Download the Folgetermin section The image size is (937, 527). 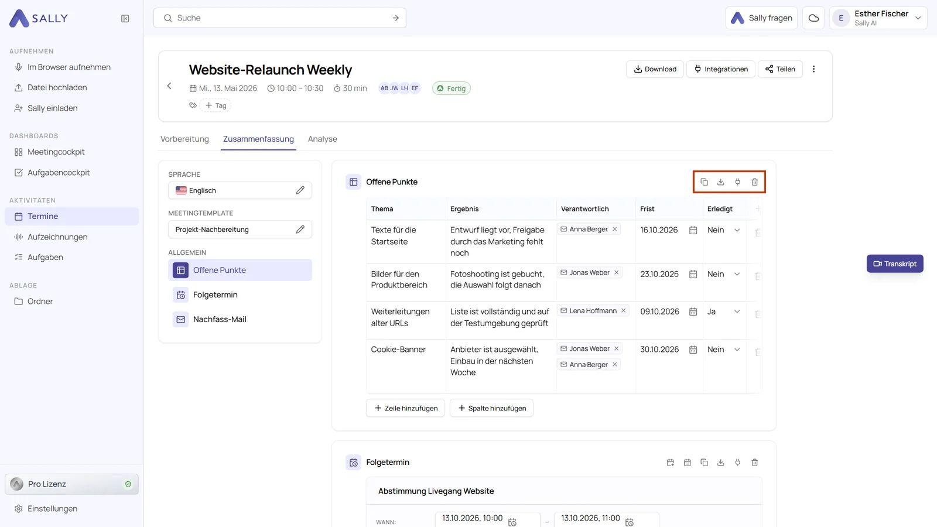click(x=721, y=463)
